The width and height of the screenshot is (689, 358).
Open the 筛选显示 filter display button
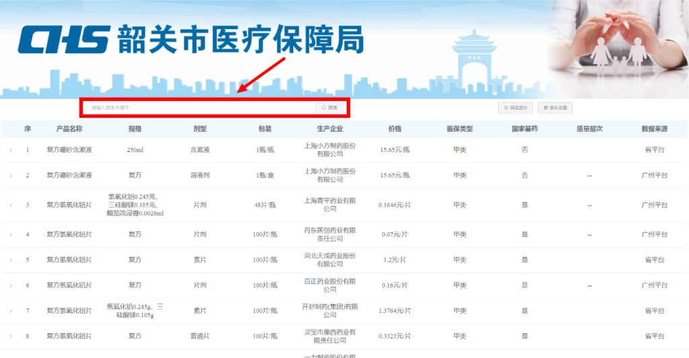[x=515, y=108]
